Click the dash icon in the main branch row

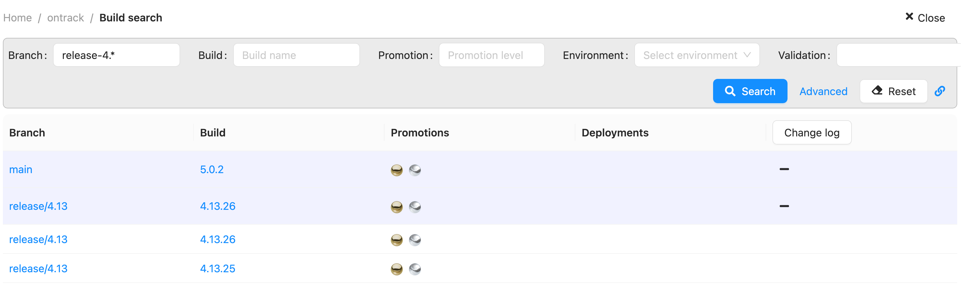tap(784, 169)
